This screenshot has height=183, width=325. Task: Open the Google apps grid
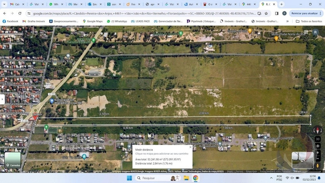(306, 32)
